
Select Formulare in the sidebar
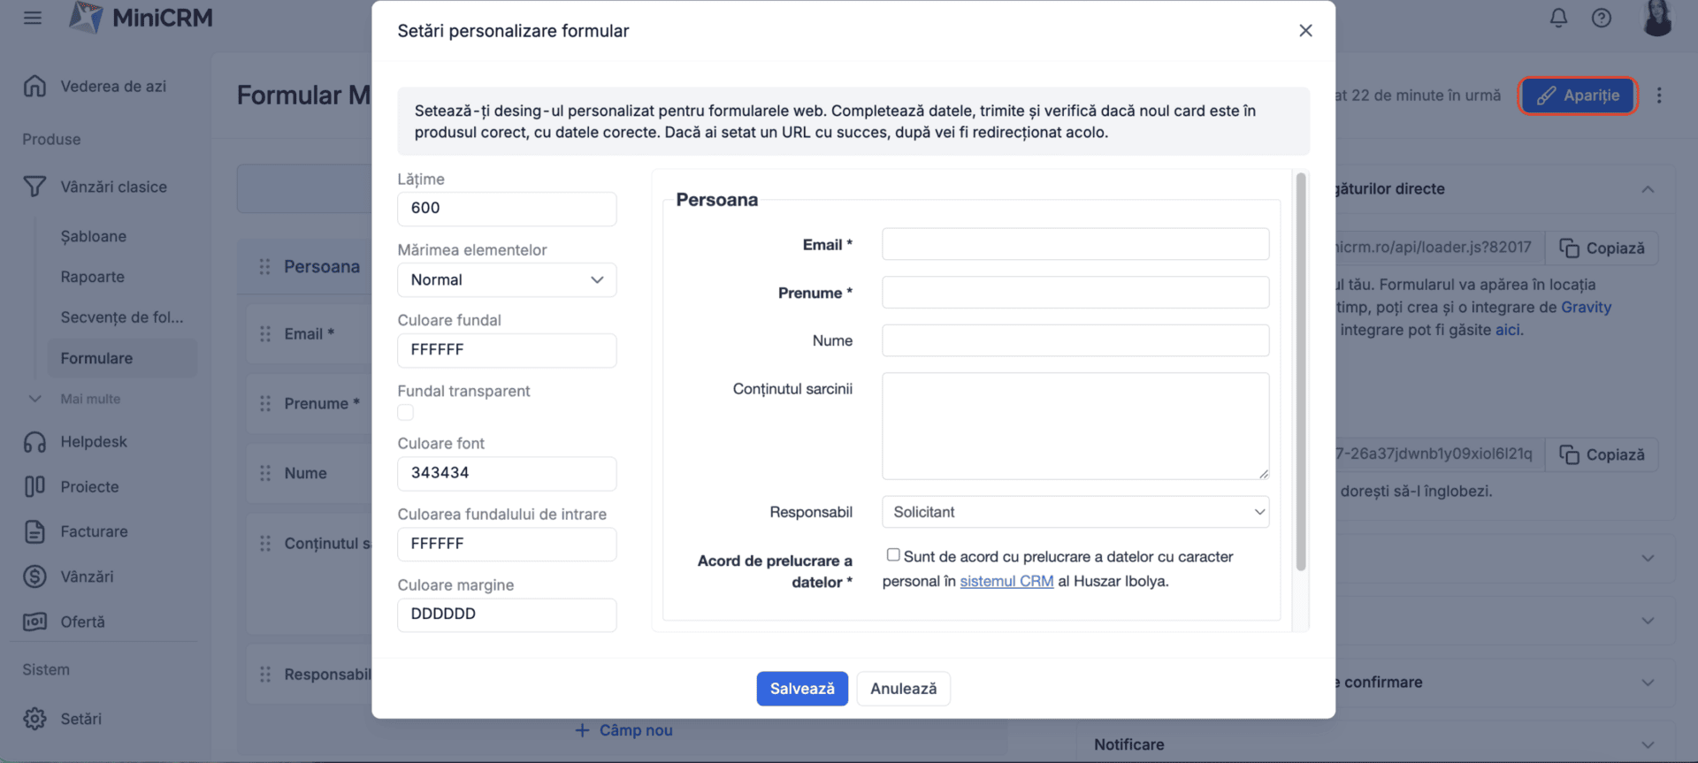tap(96, 358)
